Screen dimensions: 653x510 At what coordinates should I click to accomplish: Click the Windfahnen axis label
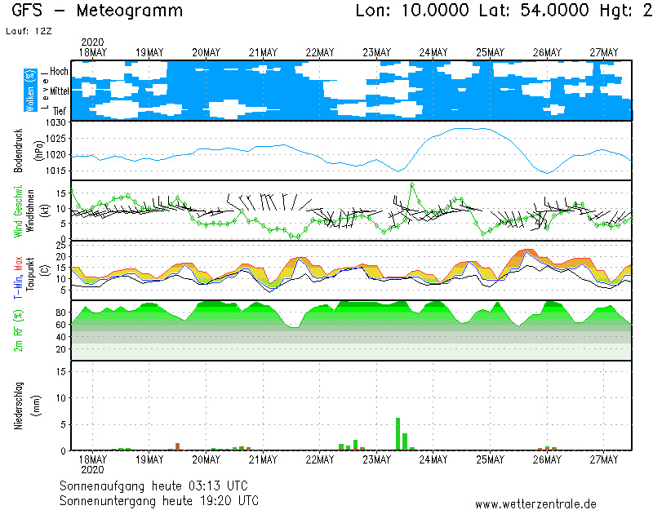(x=32, y=211)
